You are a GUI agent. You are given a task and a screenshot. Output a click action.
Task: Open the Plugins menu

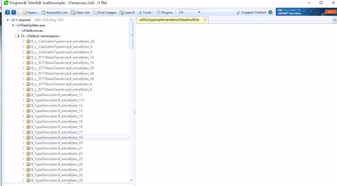tap(165, 12)
